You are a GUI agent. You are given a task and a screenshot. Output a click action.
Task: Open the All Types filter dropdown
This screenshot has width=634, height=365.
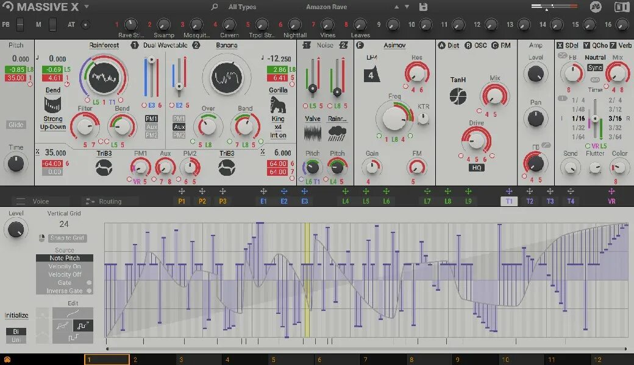(x=242, y=7)
